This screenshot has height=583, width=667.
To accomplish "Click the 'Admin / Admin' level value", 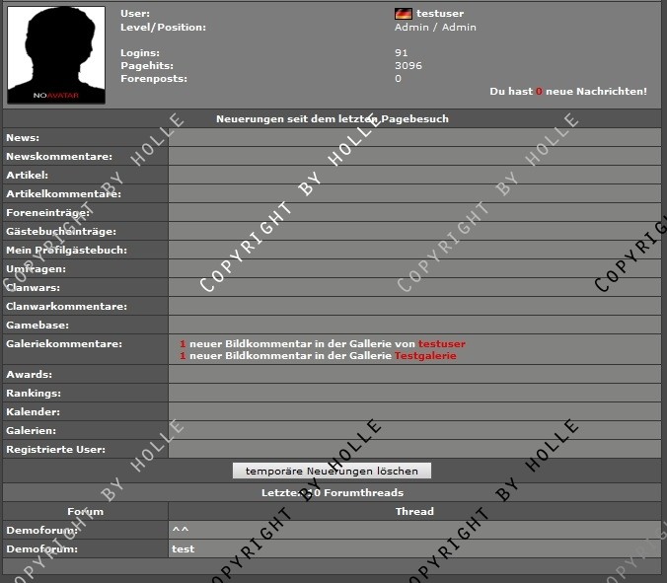I will click(435, 28).
